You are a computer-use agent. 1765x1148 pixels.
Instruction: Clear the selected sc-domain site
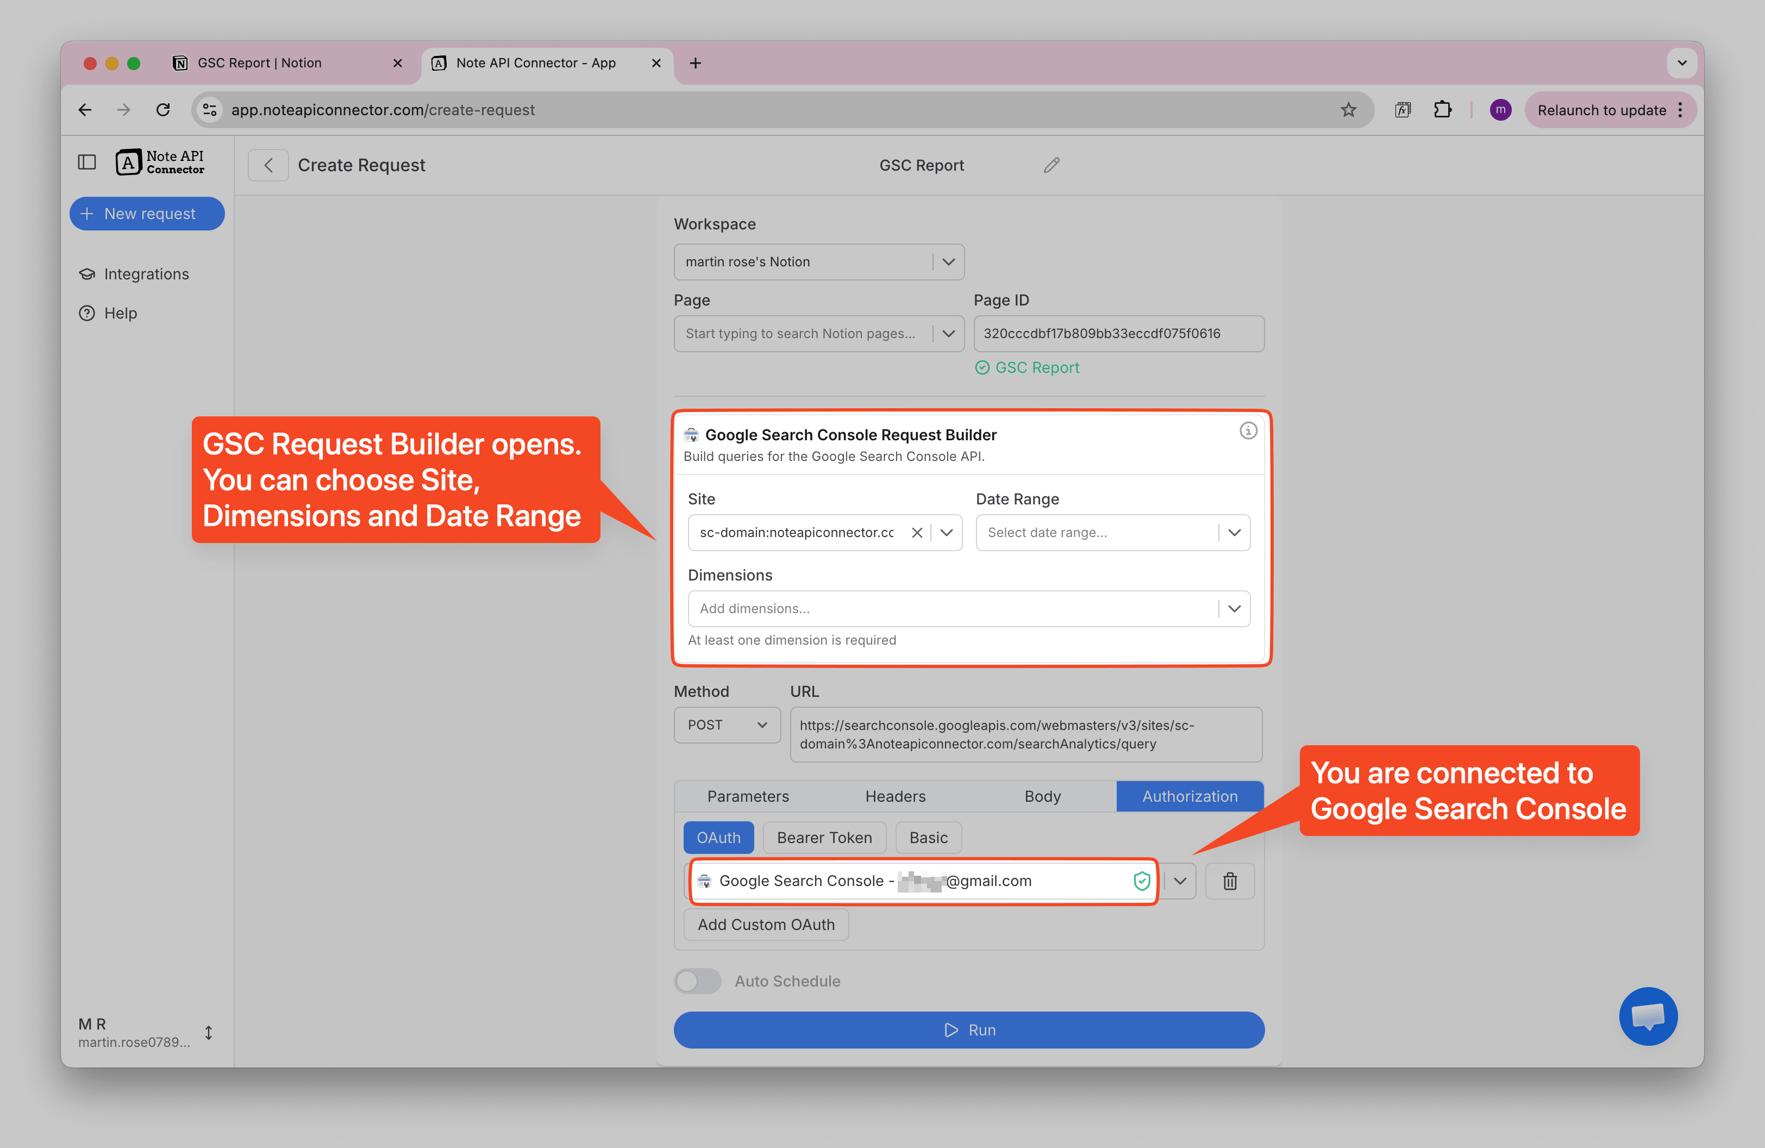point(917,533)
